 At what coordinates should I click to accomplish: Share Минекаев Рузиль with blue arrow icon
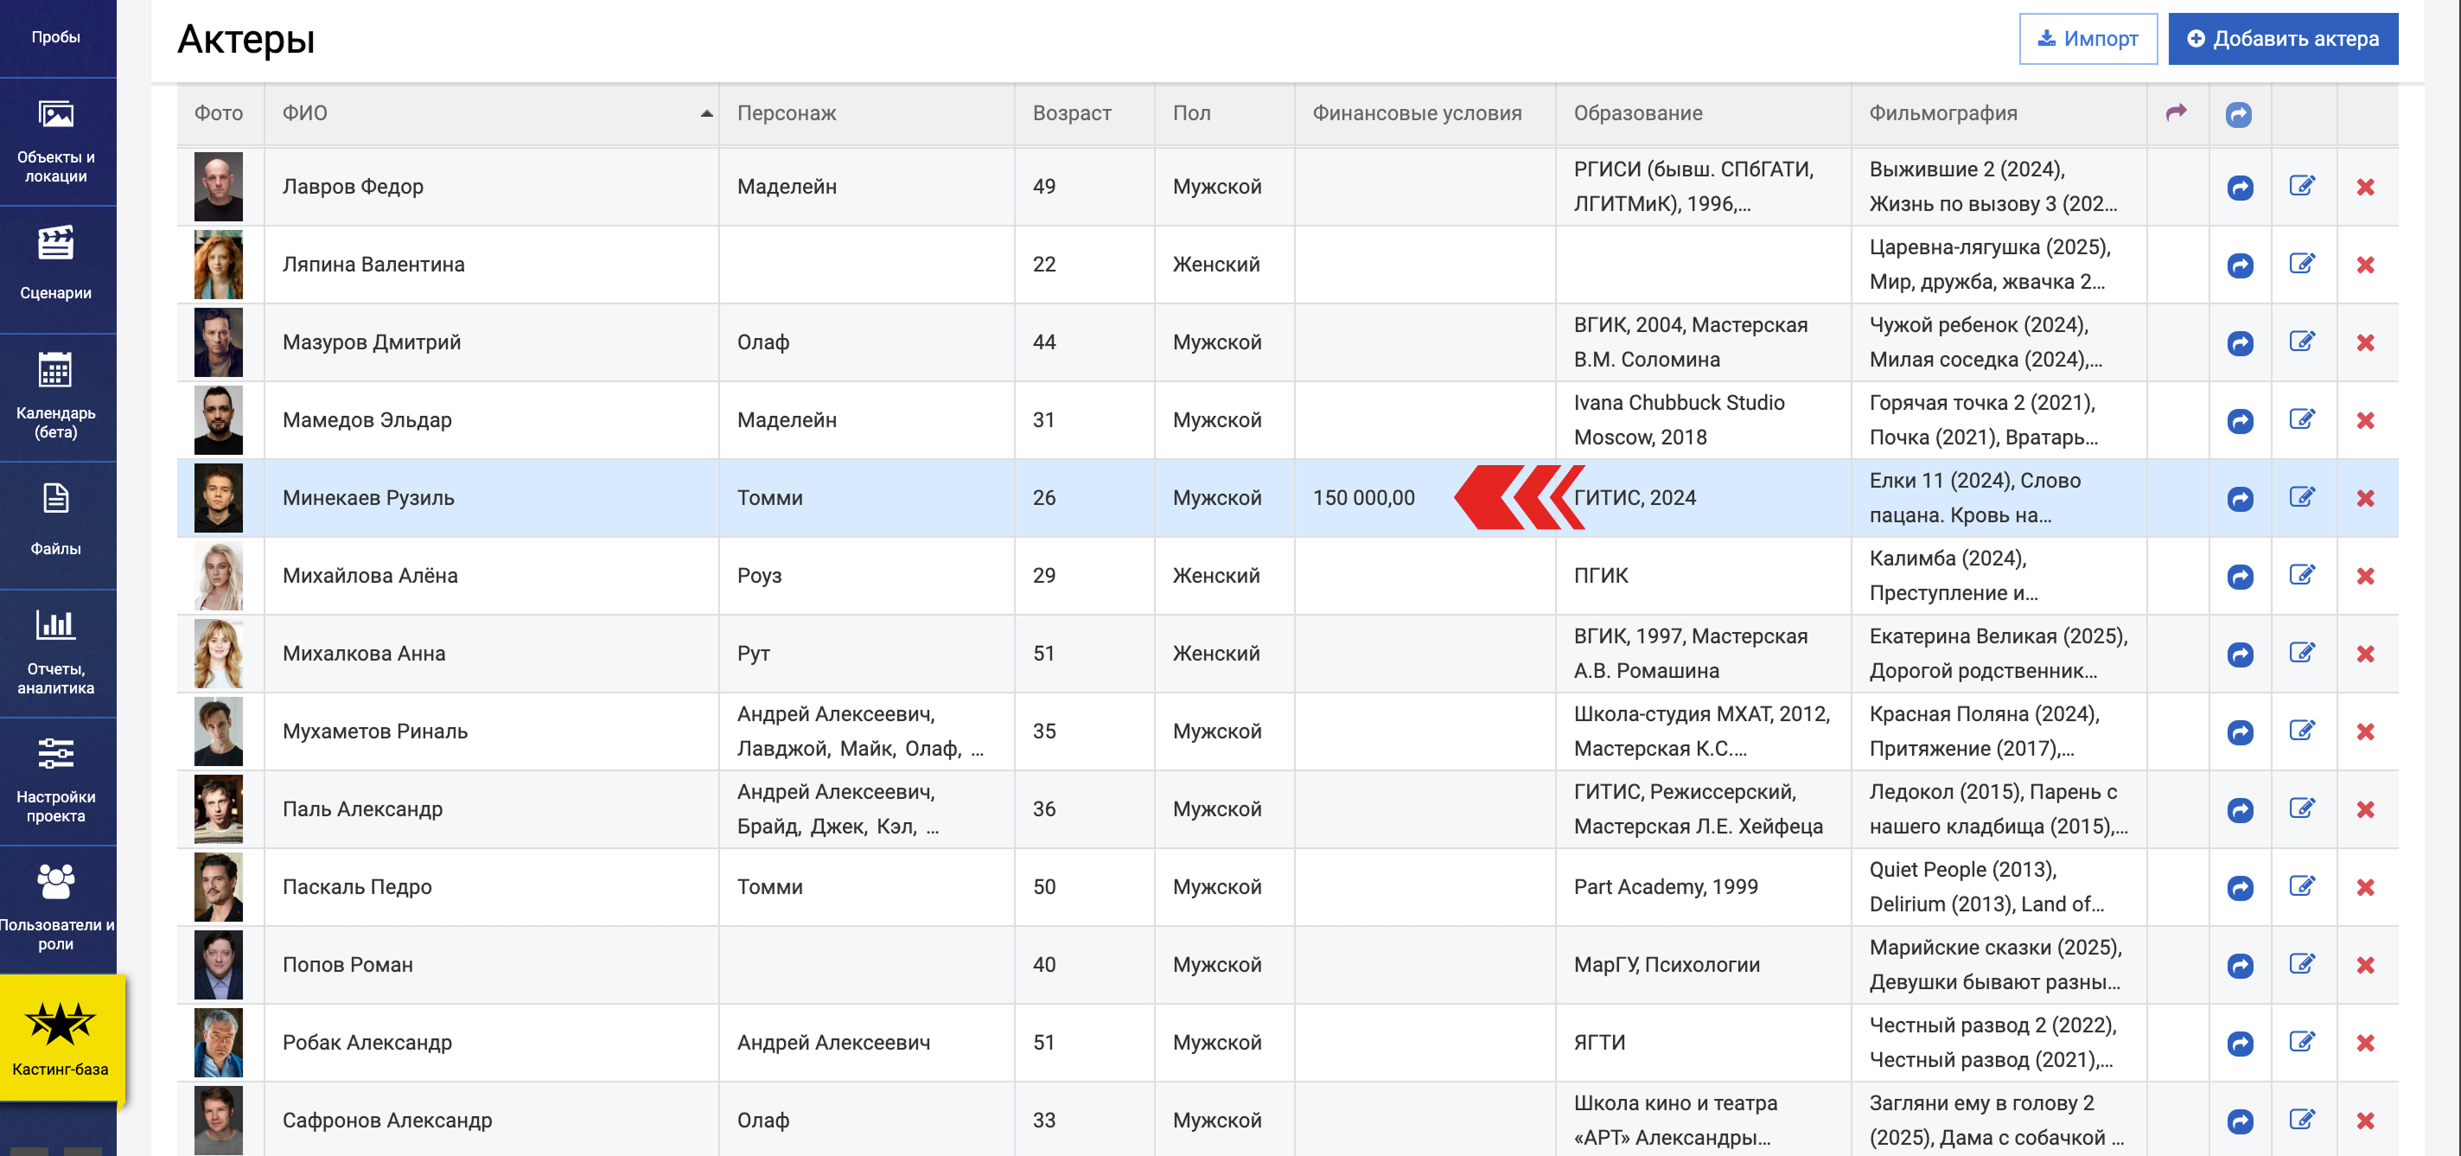pos(2241,499)
